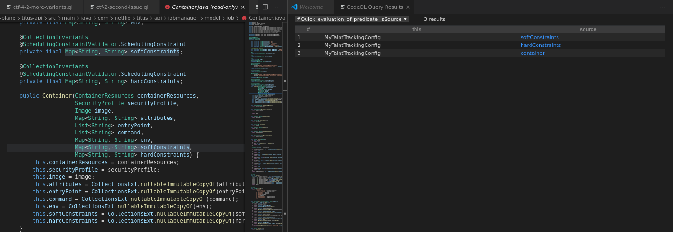Open the hardConstraints source link
The height and width of the screenshot is (232, 673).
coord(541,45)
